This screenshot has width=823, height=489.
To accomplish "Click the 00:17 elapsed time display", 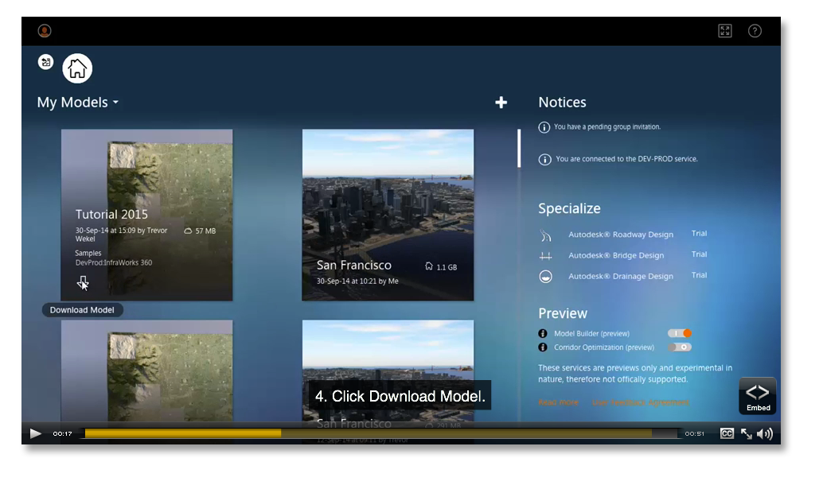I will pyautogui.click(x=62, y=433).
